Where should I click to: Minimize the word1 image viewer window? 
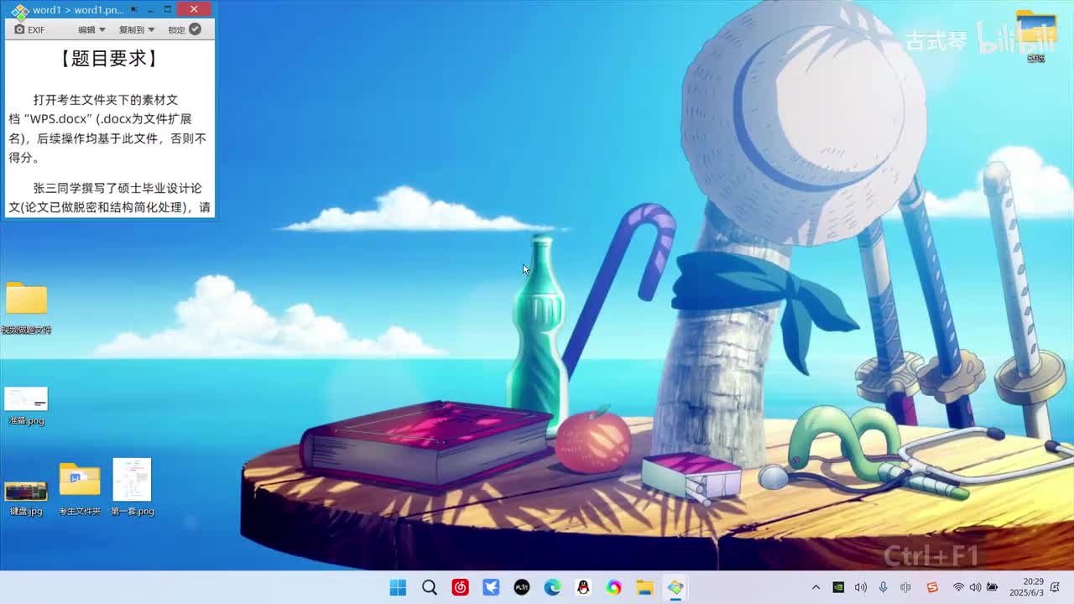(150, 9)
